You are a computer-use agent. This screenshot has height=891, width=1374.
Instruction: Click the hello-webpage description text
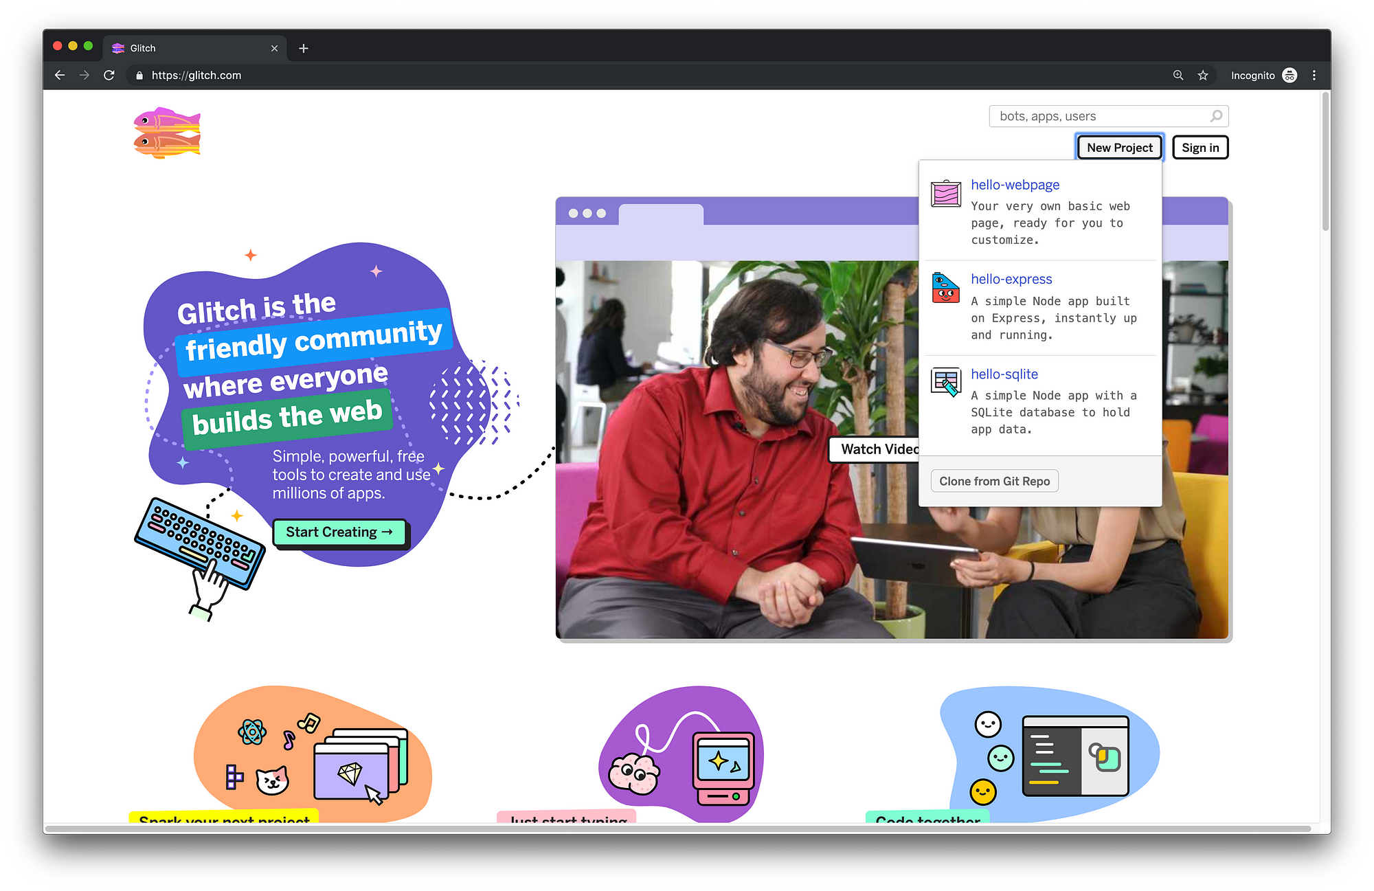tap(1050, 223)
